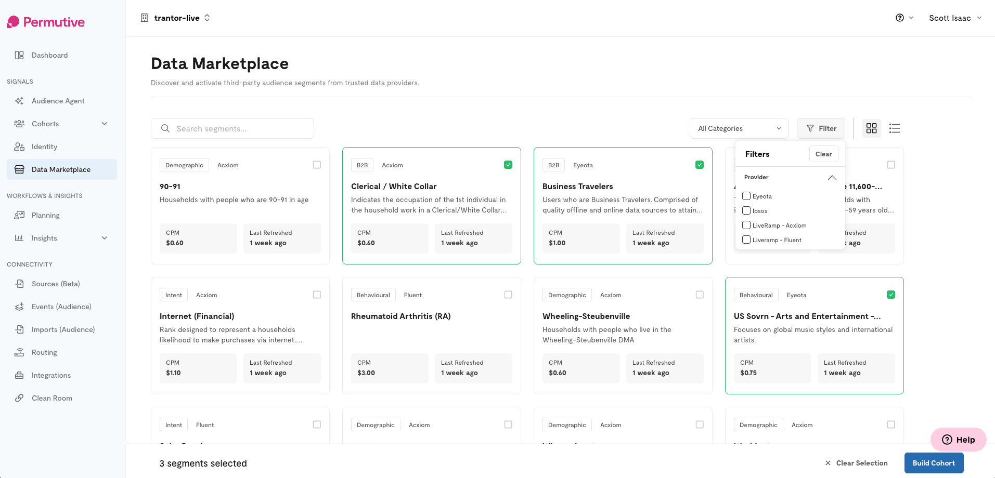Check the Eyeota provider filter
The width and height of the screenshot is (995, 478).
click(x=746, y=196)
